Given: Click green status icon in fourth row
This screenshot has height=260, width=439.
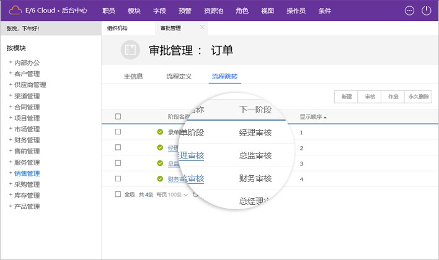Looking at the screenshot, I should 160,179.
